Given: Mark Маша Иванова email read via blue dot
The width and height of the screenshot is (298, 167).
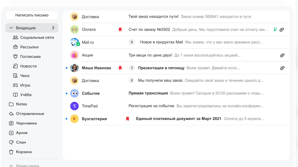Looking at the screenshot, I should click(67, 68).
